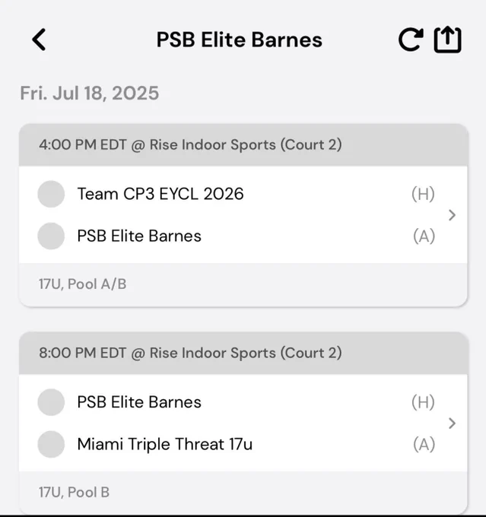Screen dimensions: 486x517
Task: Tap PSB Elite Barnes away team name
Action: (x=139, y=236)
